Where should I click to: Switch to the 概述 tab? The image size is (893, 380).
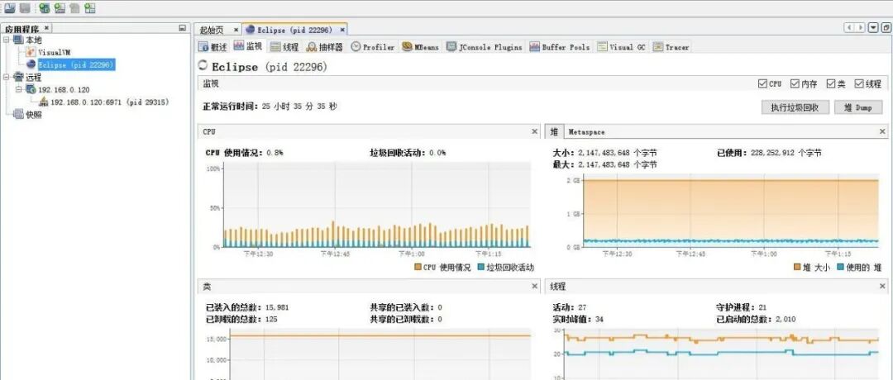pos(213,46)
